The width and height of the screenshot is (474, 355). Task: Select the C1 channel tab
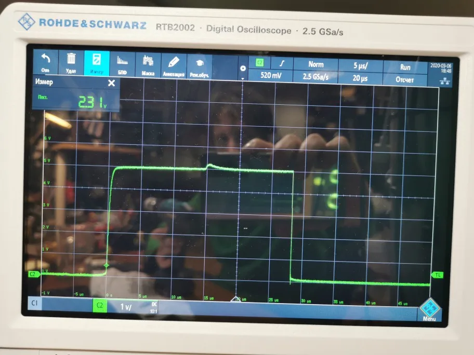(34, 303)
